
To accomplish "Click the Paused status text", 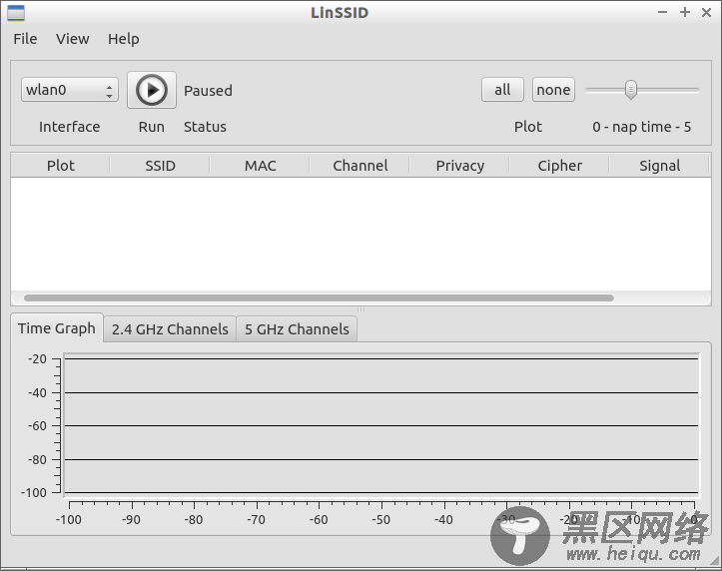I will point(208,91).
